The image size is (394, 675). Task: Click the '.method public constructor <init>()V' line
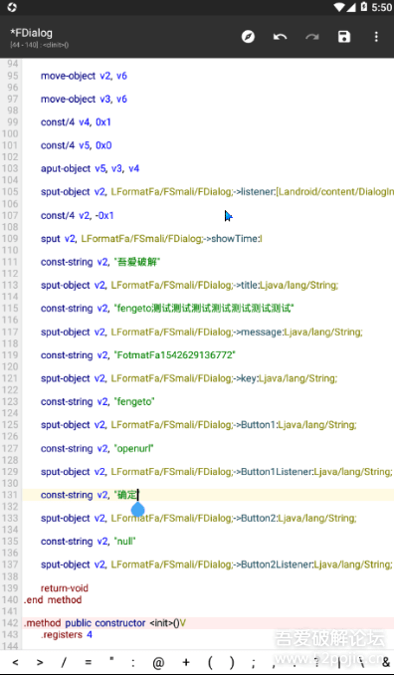pos(104,623)
